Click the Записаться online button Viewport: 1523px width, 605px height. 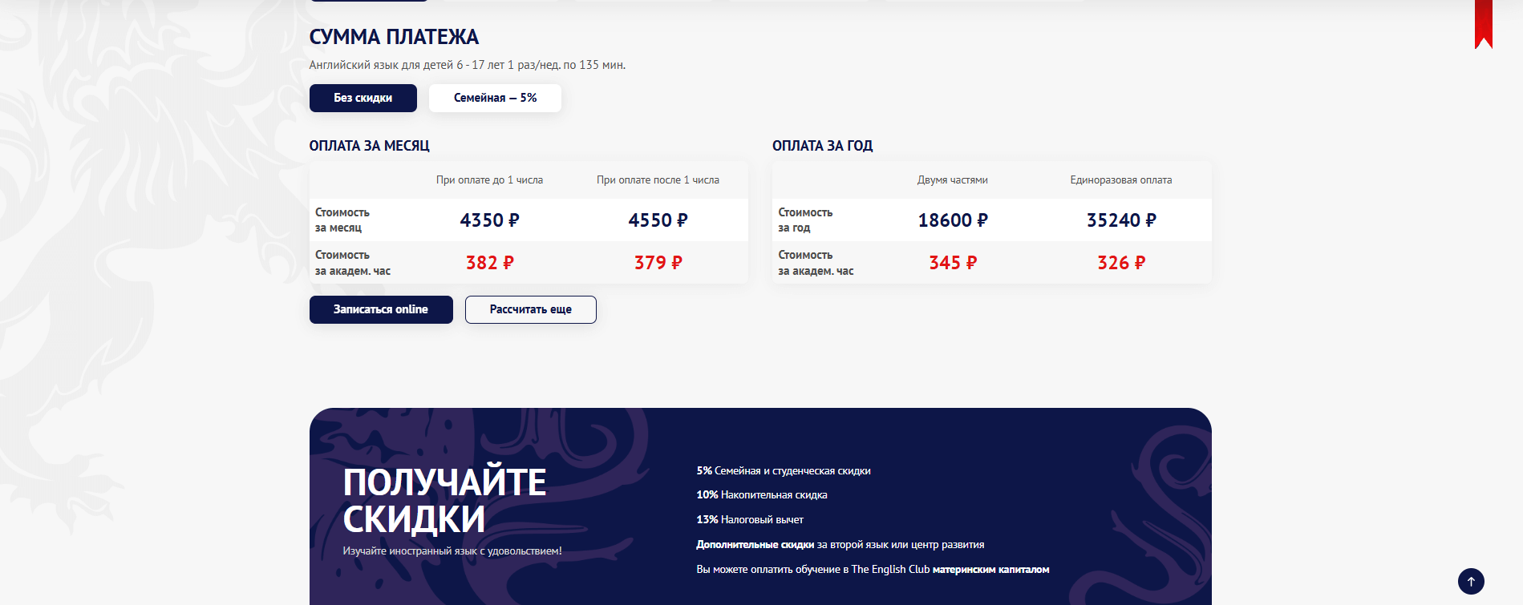(x=381, y=309)
